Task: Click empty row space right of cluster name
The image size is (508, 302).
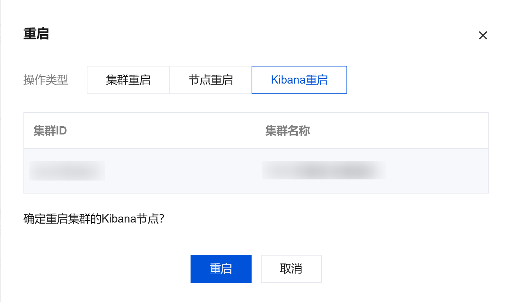Action: pyautogui.click(x=435, y=171)
